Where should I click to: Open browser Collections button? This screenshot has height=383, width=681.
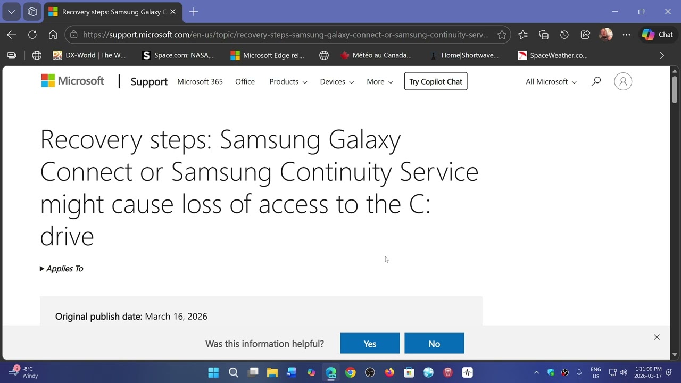tap(544, 35)
